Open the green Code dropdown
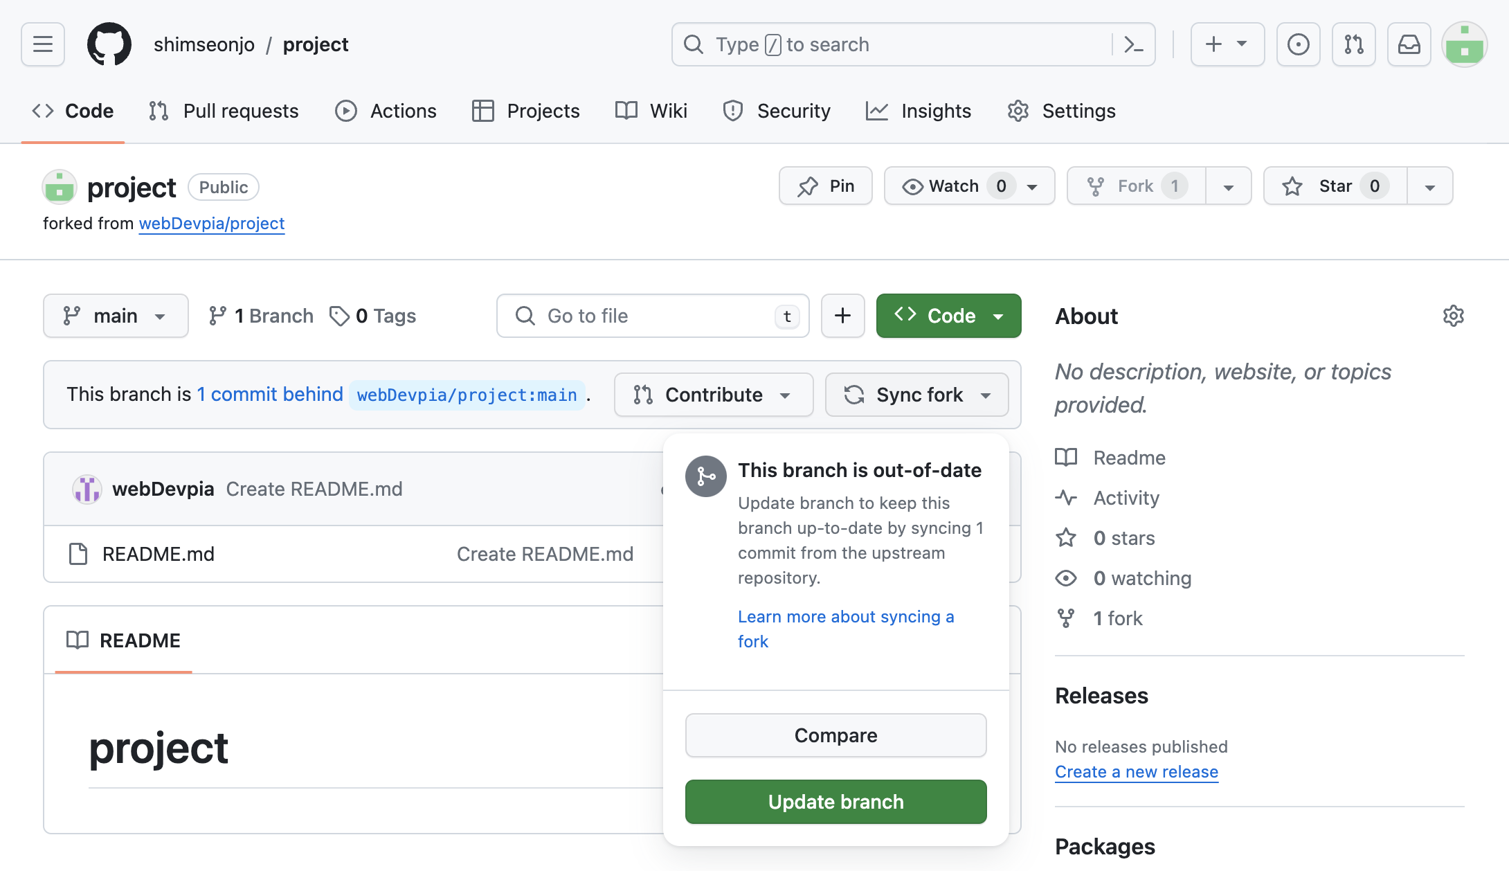Viewport: 1509px width, 871px height. [948, 316]
